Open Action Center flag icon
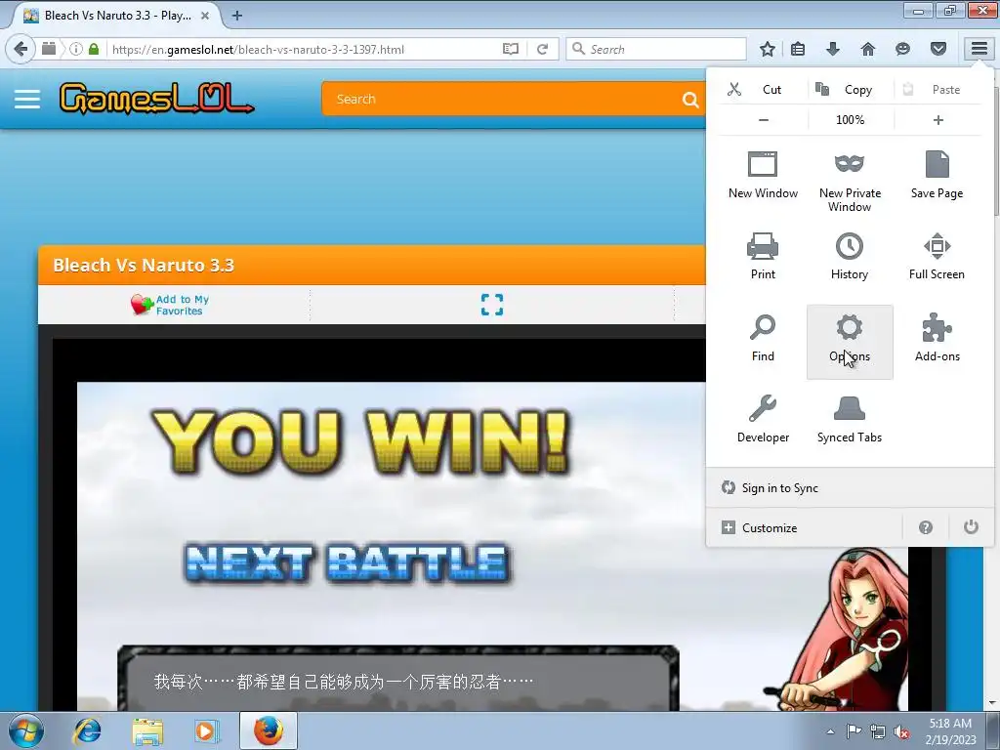The image size is (1000, 750). click(854, 731)
